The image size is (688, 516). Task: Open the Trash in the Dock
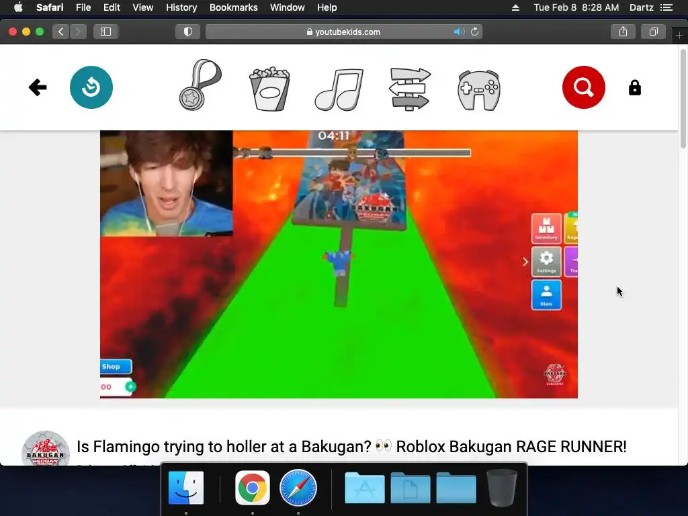coord(501,488)
